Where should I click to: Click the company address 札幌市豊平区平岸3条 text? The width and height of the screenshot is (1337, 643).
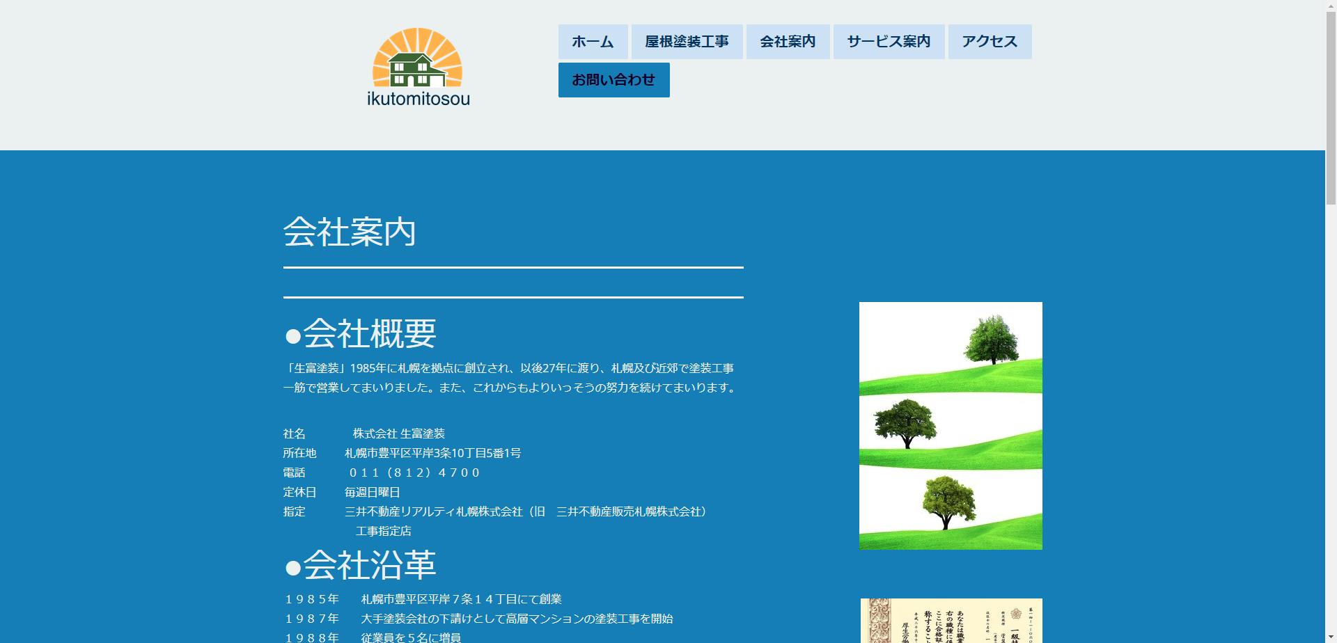click(x=432, y=453)
